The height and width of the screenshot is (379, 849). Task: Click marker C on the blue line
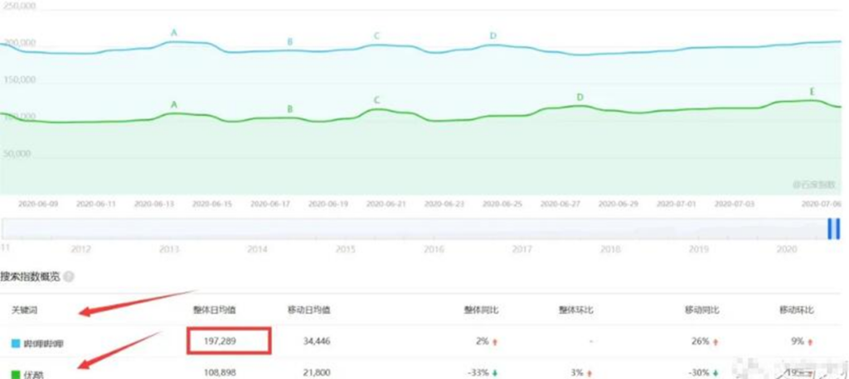tap(377, 36)
